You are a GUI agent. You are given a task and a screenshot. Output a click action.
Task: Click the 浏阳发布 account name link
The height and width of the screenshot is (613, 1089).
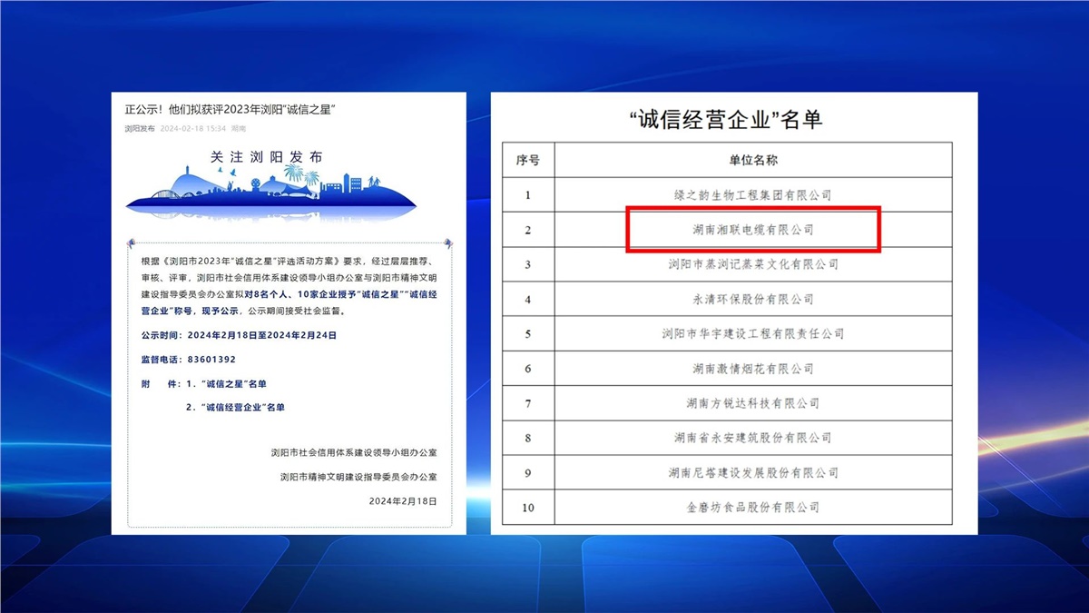pyautogui.click(x=140, y=129)
